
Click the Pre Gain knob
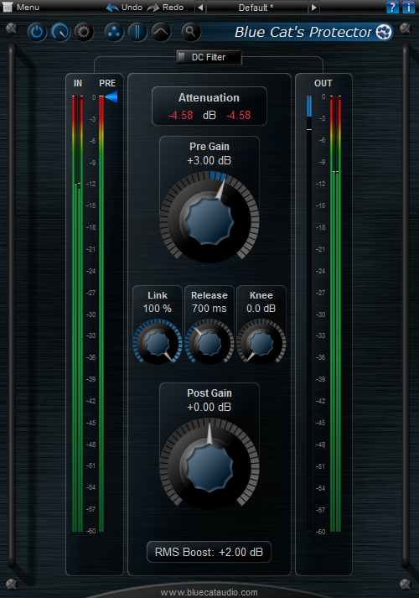(x=209, y=219)
